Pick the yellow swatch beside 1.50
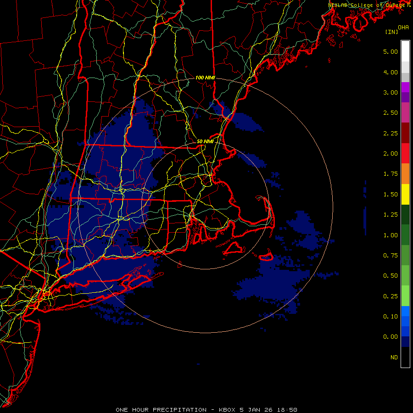The image size is (413, 413). [405, 194]
